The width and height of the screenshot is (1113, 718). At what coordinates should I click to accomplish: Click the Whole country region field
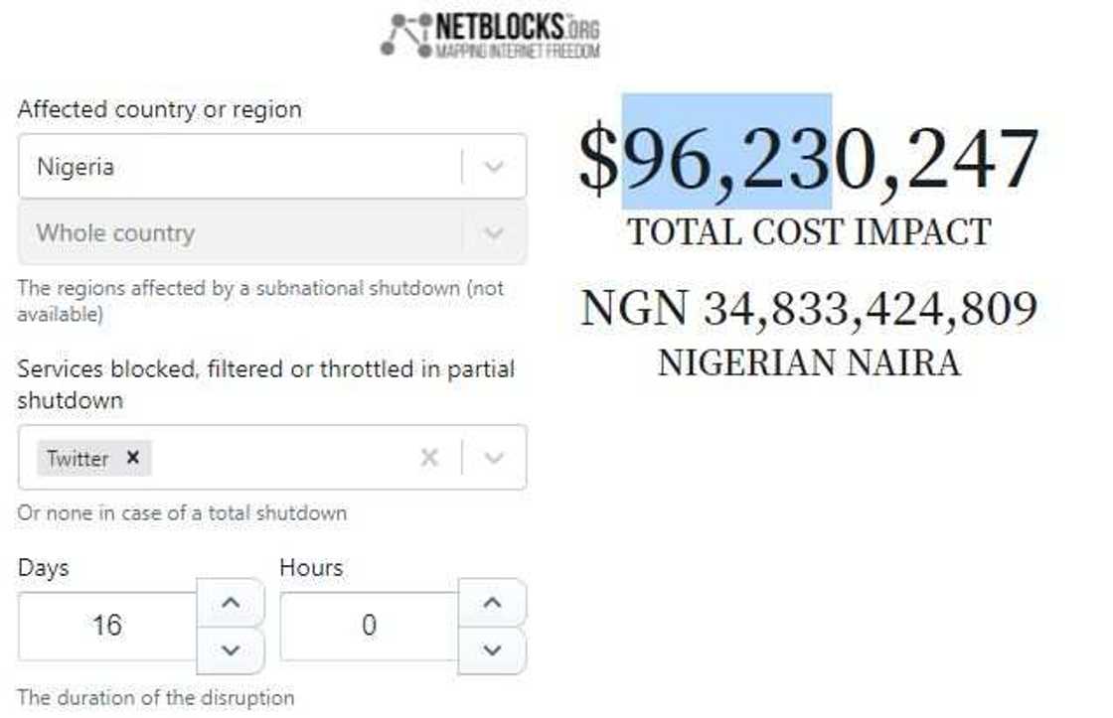[238, 233]
